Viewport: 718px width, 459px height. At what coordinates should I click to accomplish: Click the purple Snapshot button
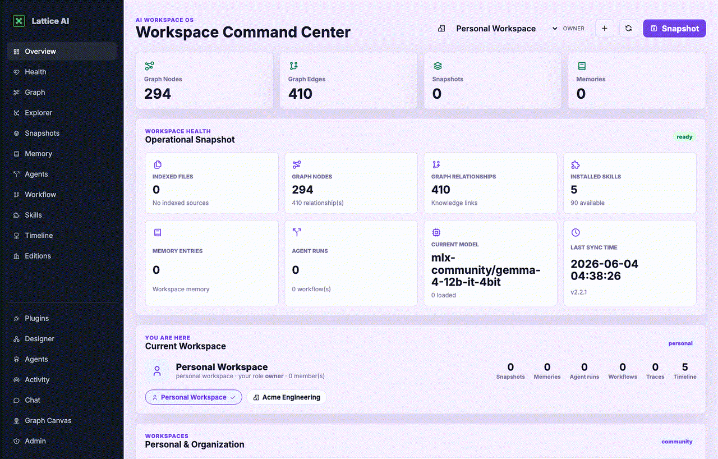[674, 29]
